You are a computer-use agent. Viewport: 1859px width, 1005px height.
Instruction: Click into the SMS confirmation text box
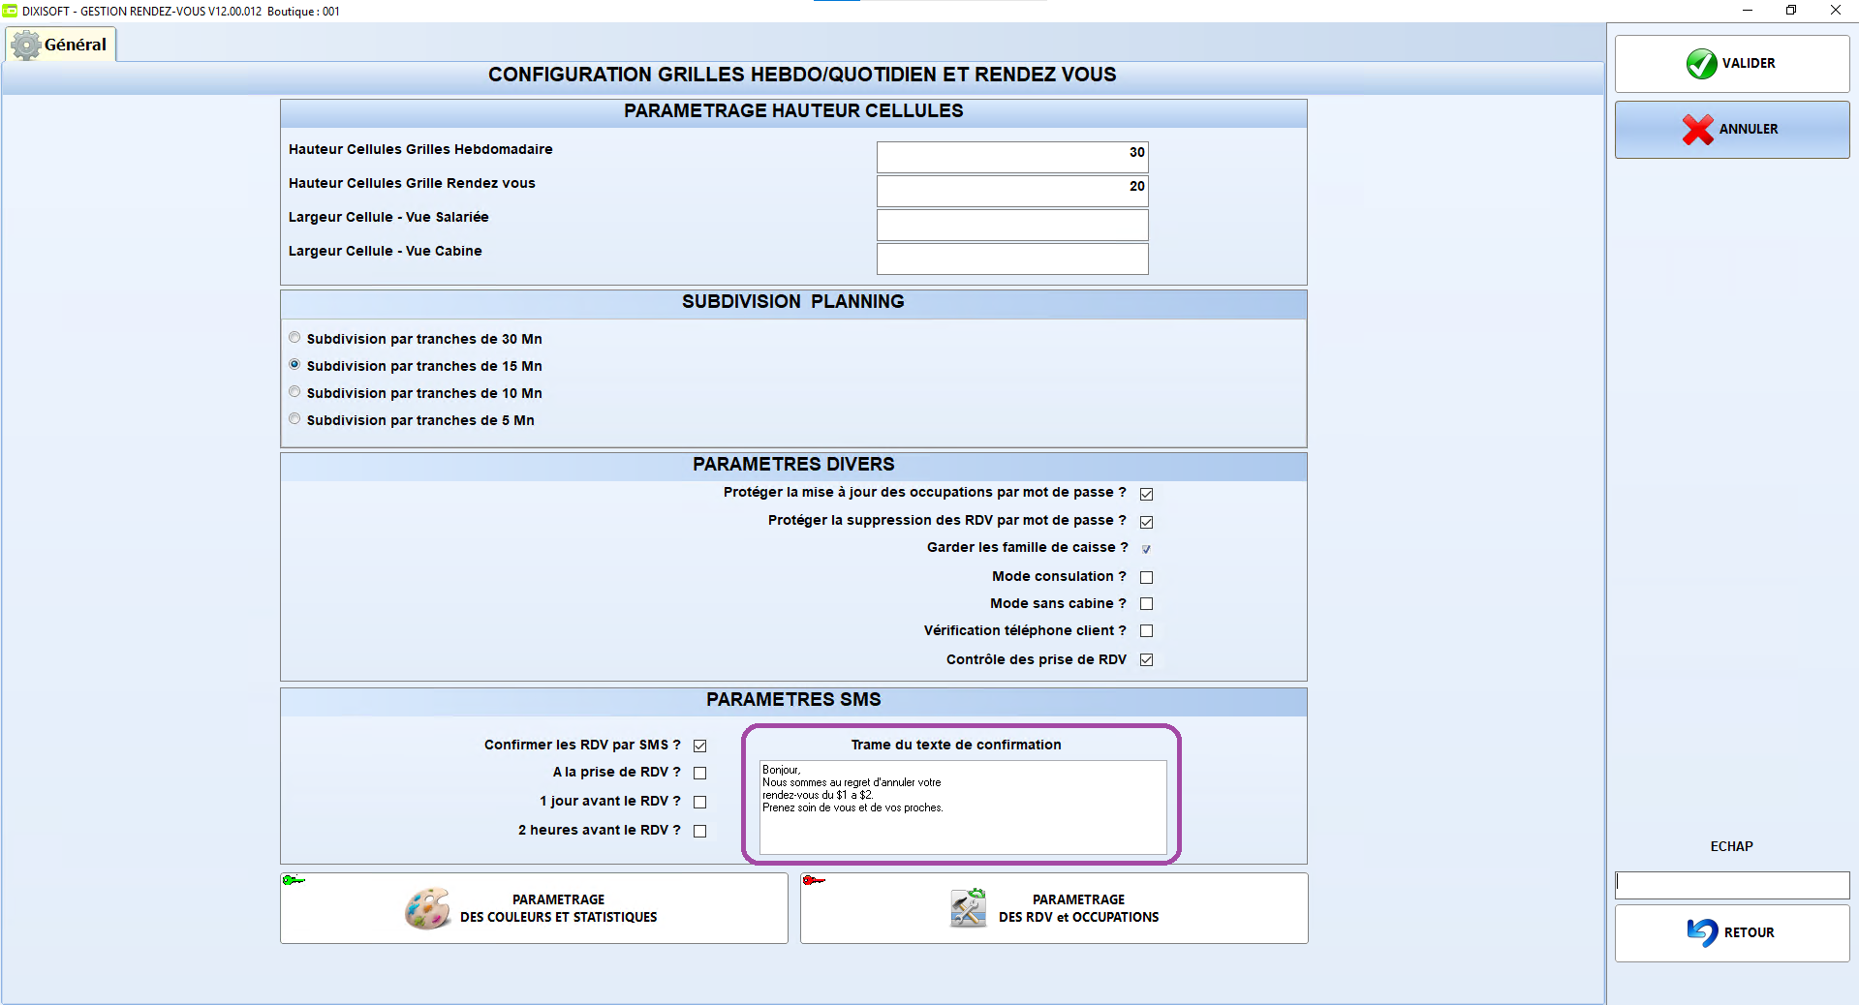tap(963, 807)
